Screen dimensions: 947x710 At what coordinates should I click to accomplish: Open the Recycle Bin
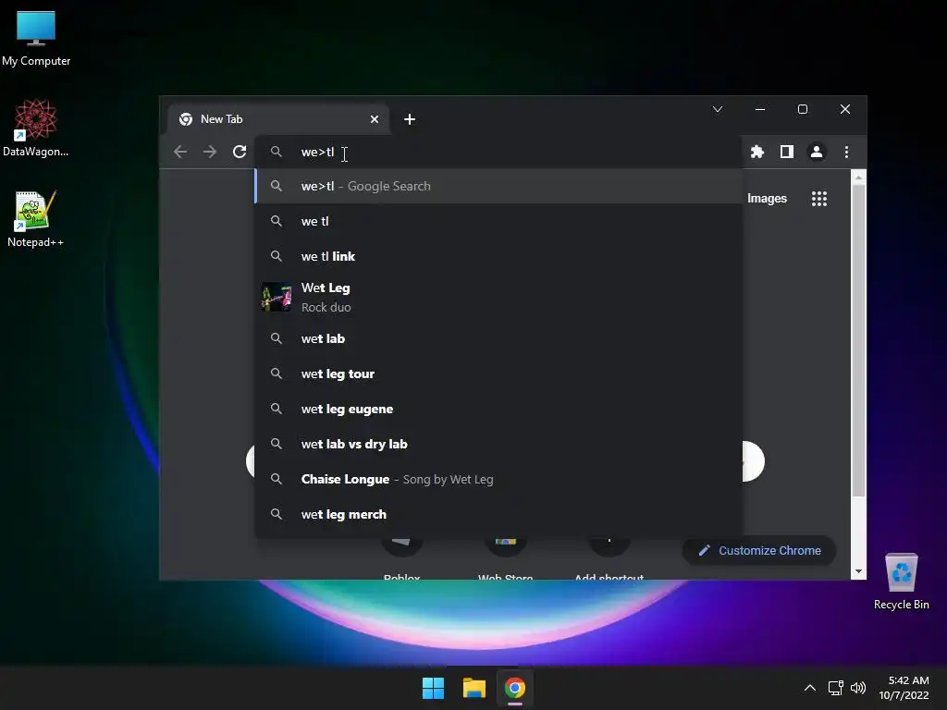tap(901, 581)
